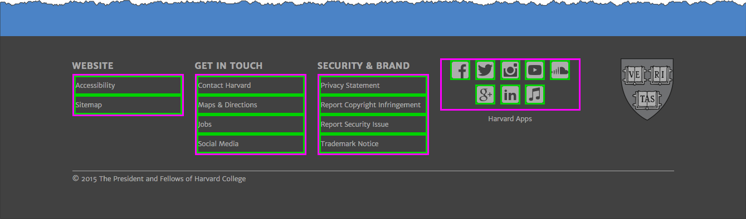The image size is (746, 219).
Task: View the Trademark Notice page
Action: coord(373,144)
